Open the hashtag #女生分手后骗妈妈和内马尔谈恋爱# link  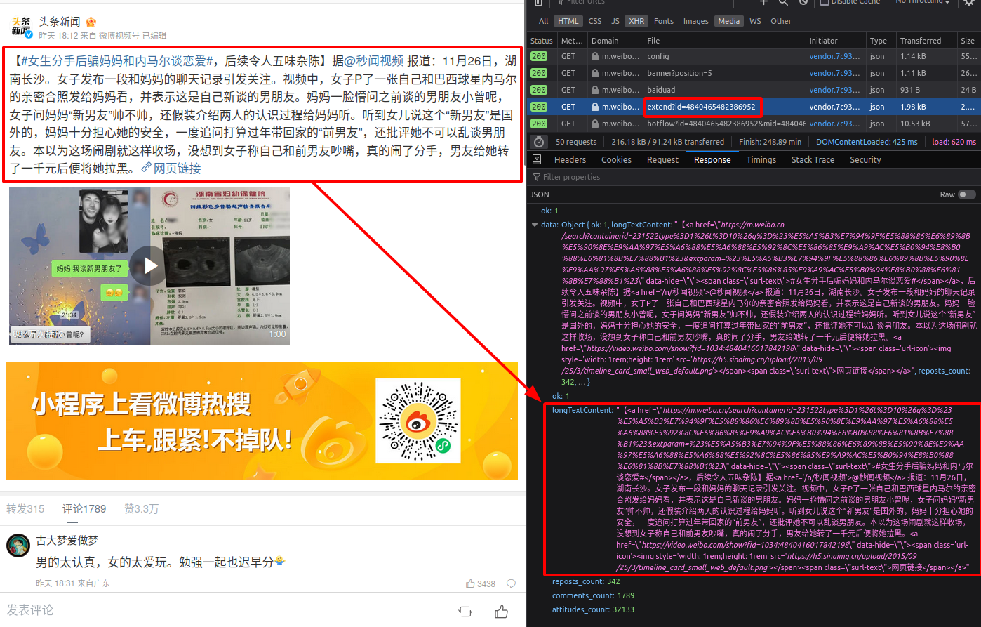pyautogui.click(x=117, y=62)
